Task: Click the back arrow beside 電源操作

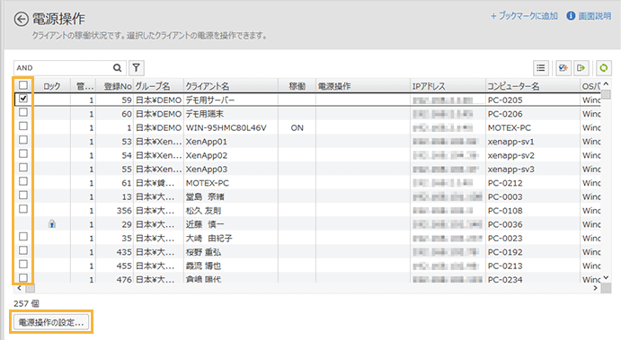Action: [x=21, y=19]
